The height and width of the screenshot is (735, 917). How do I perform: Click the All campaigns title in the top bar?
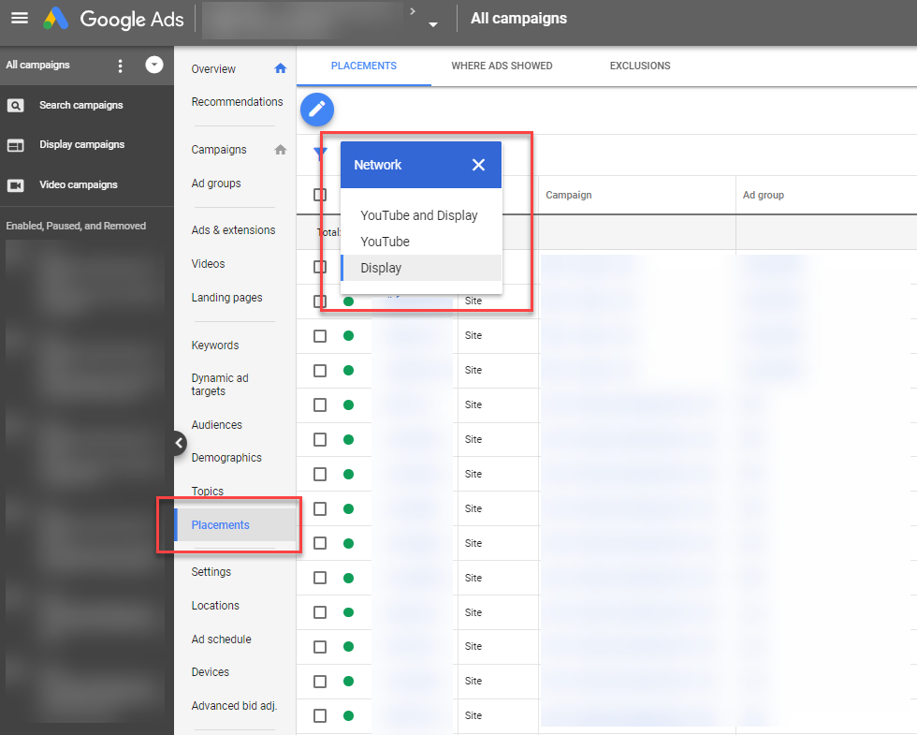(x=518, y=19)
